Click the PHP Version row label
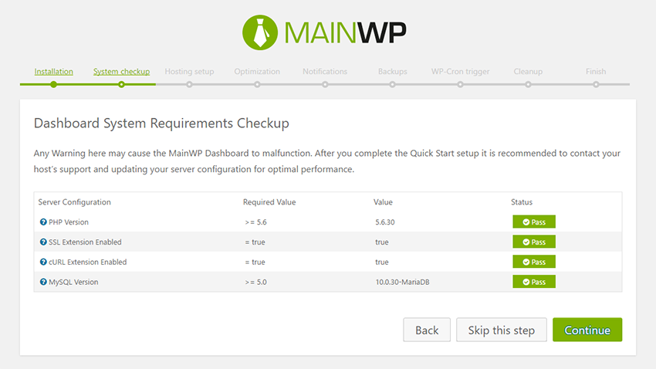Image resolution: width=656 pixels, height=369 pixels. (x=69, y=222)
